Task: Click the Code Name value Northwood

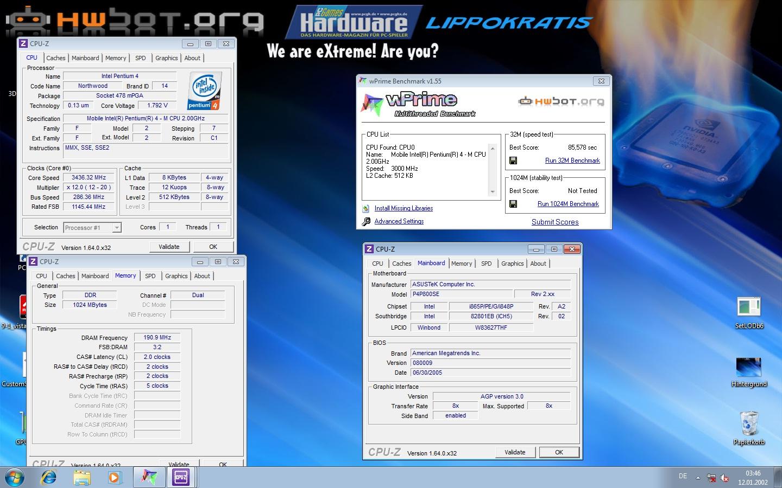Action: coord(93,86)
